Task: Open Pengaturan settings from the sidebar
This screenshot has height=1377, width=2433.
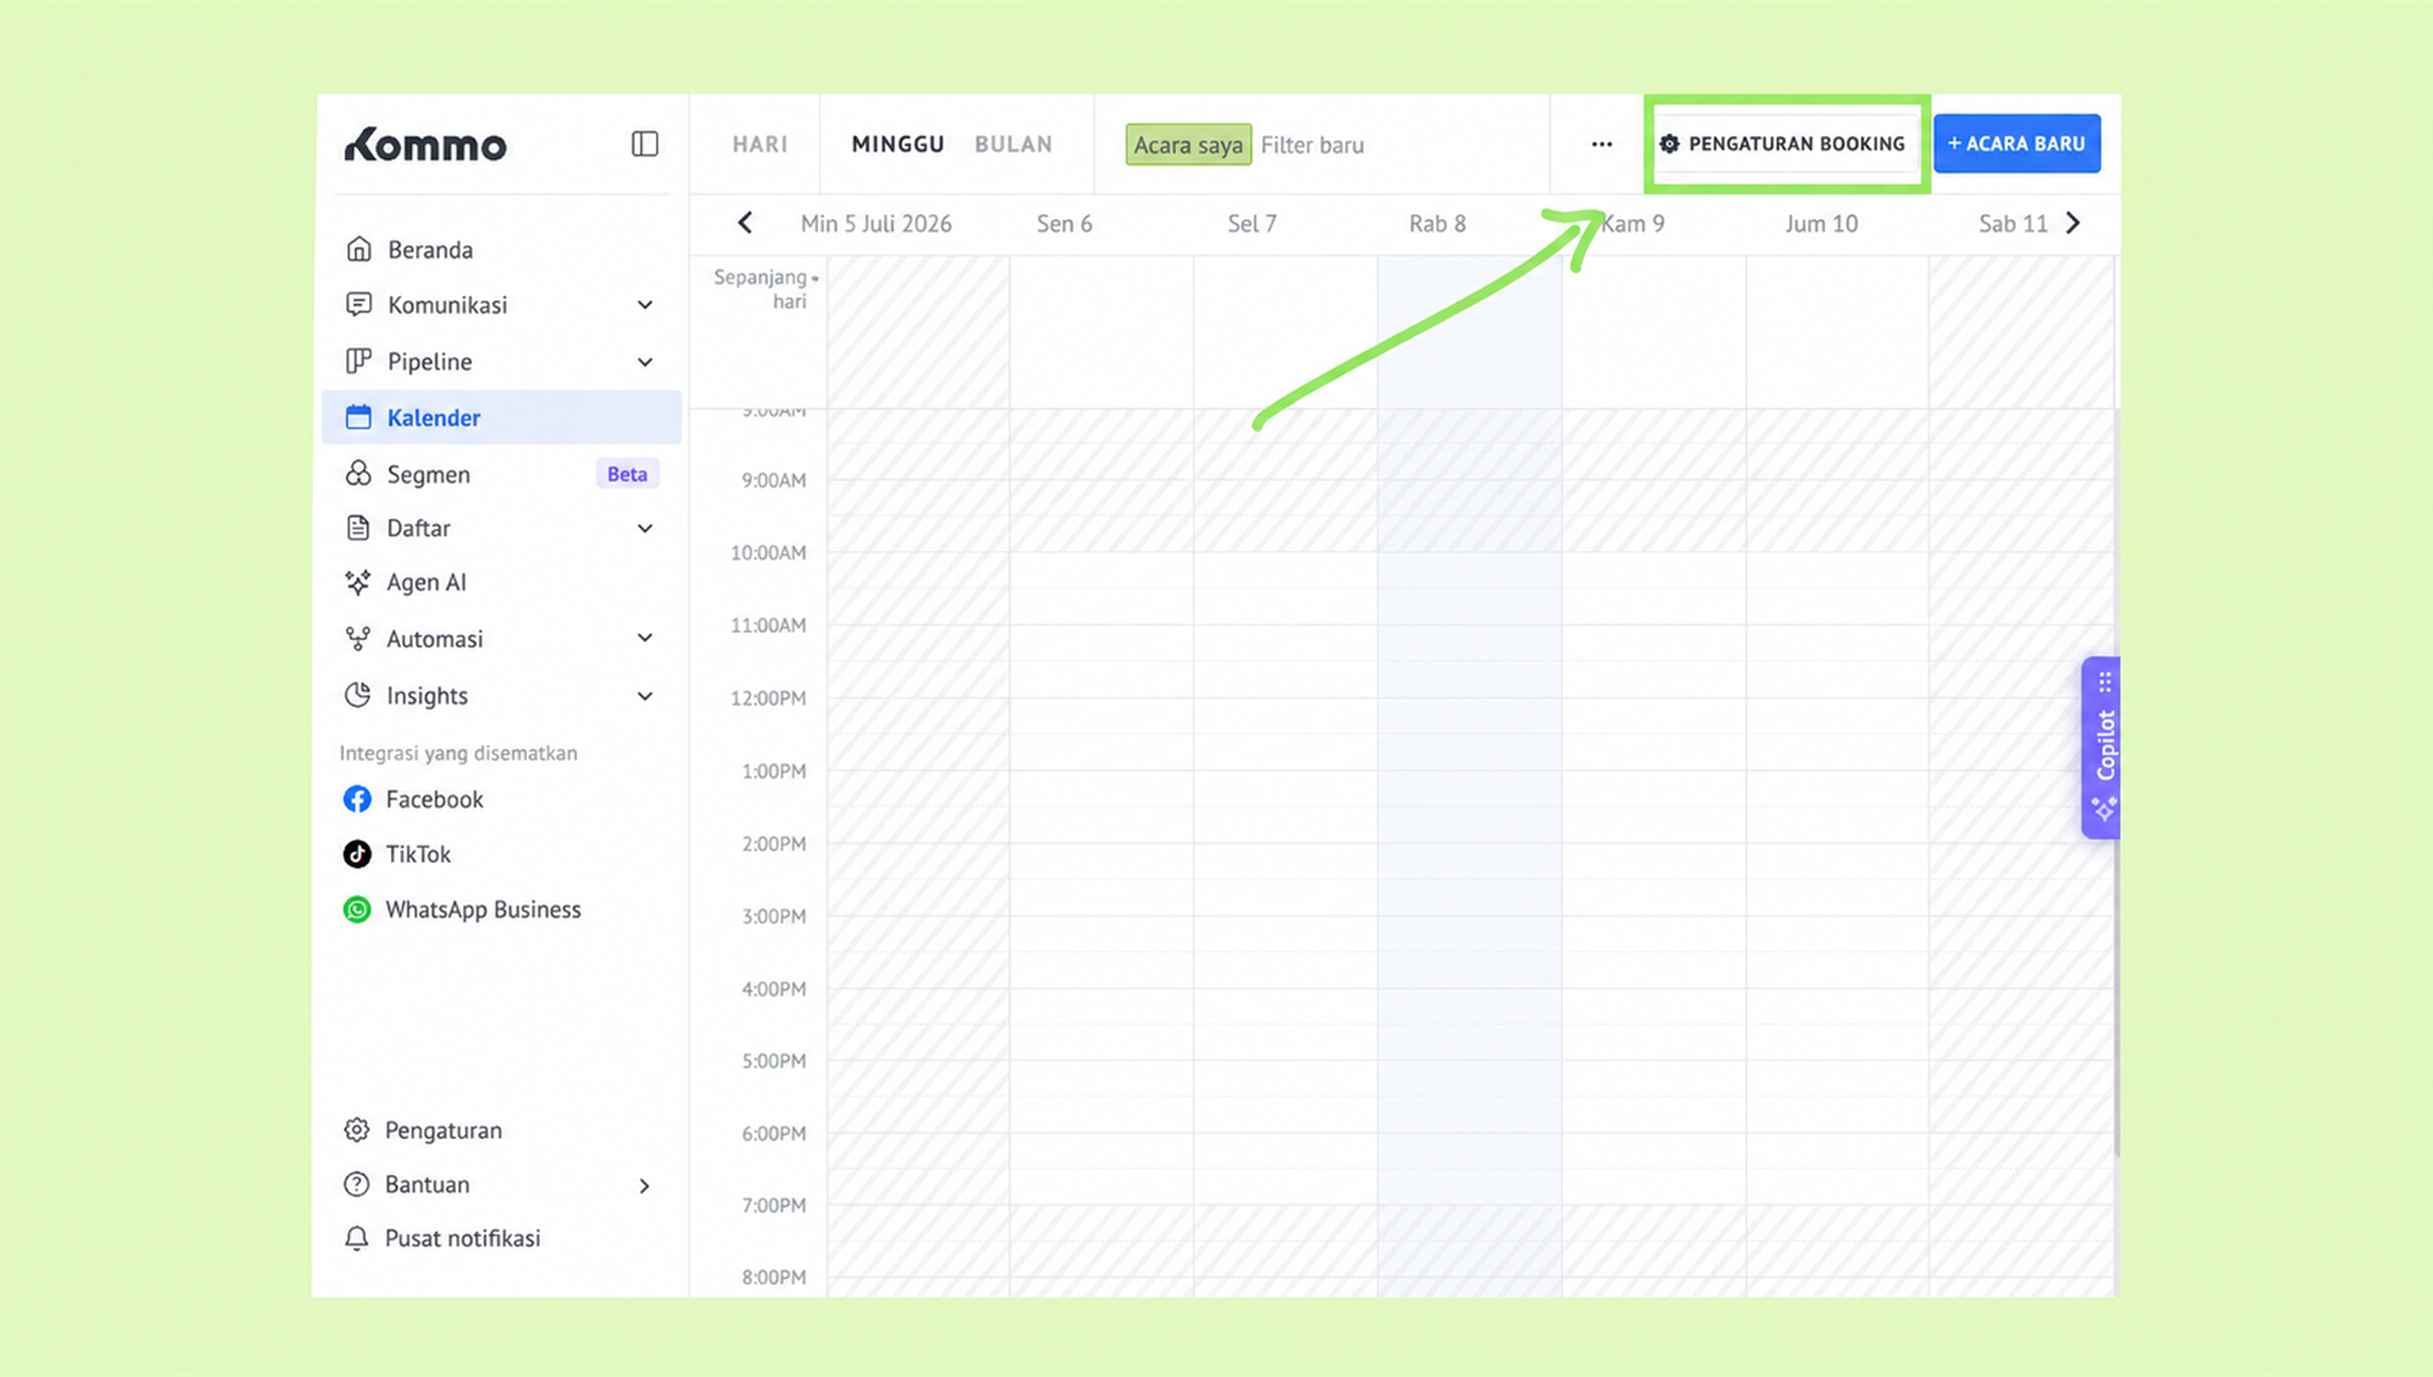Action: coord(501,1129)
